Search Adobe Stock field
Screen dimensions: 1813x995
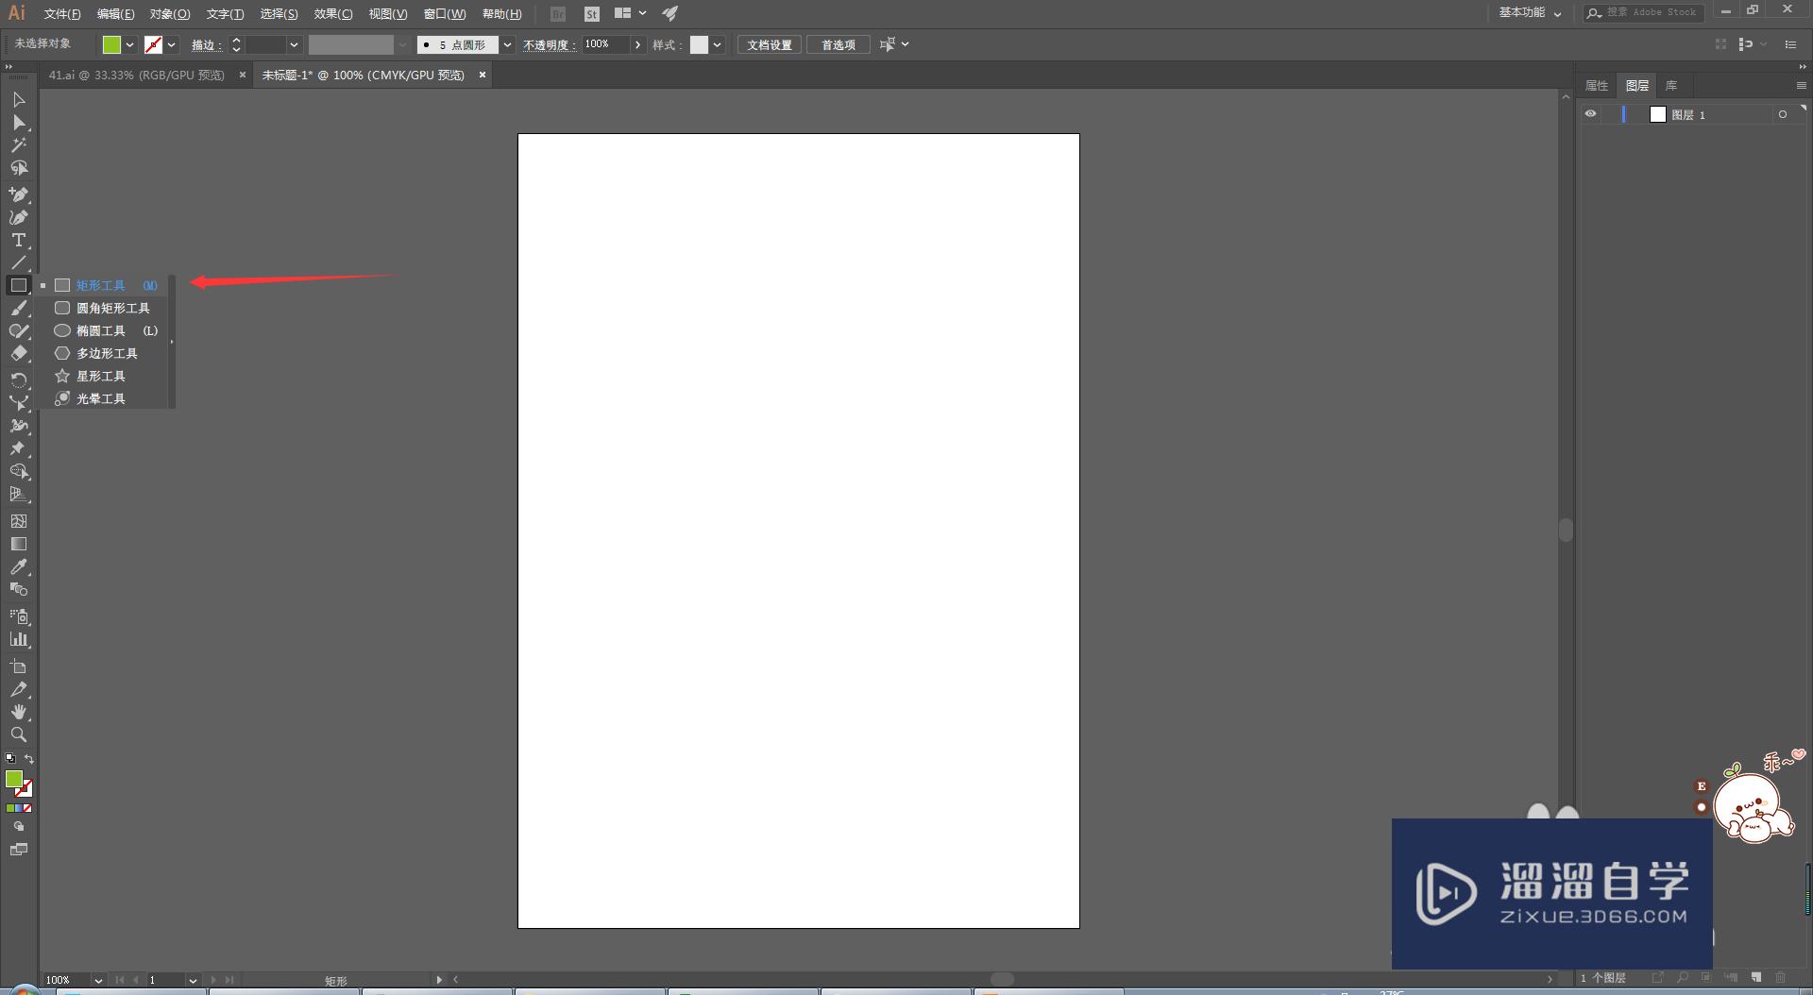coord(1644,13)
